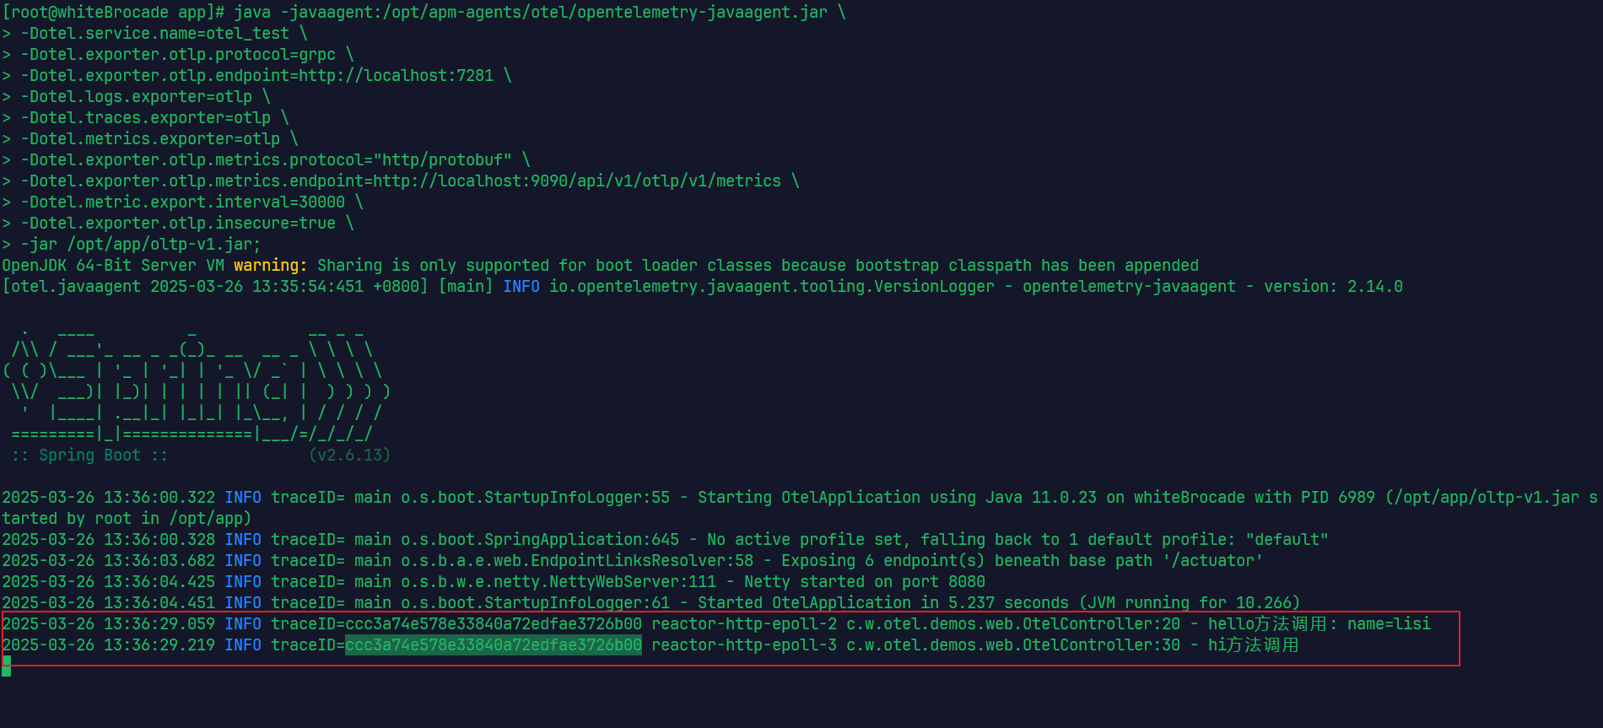Click the OtelController:30 logger name
The width and height of the screenshot is (1603, 728).
1013,645
